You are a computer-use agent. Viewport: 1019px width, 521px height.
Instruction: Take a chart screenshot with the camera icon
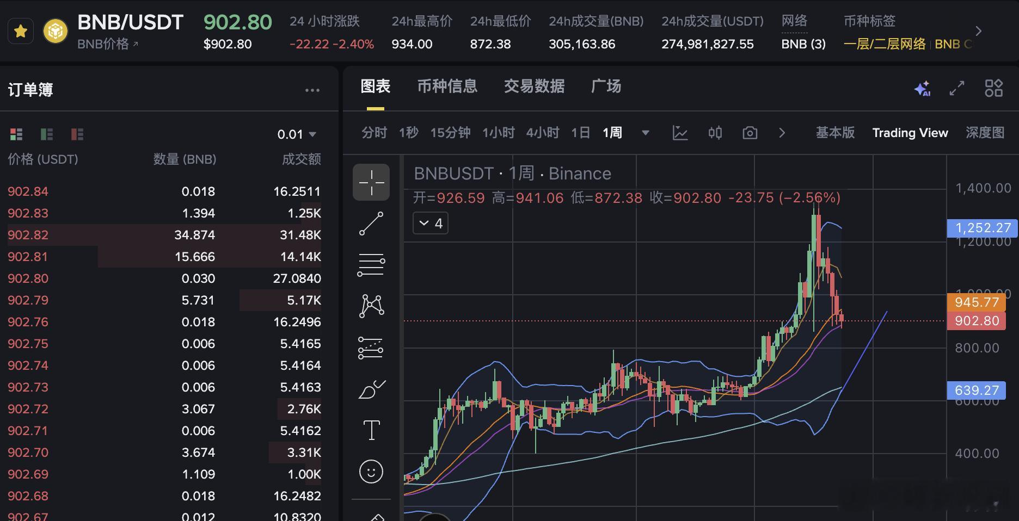(x=750, y=132)
